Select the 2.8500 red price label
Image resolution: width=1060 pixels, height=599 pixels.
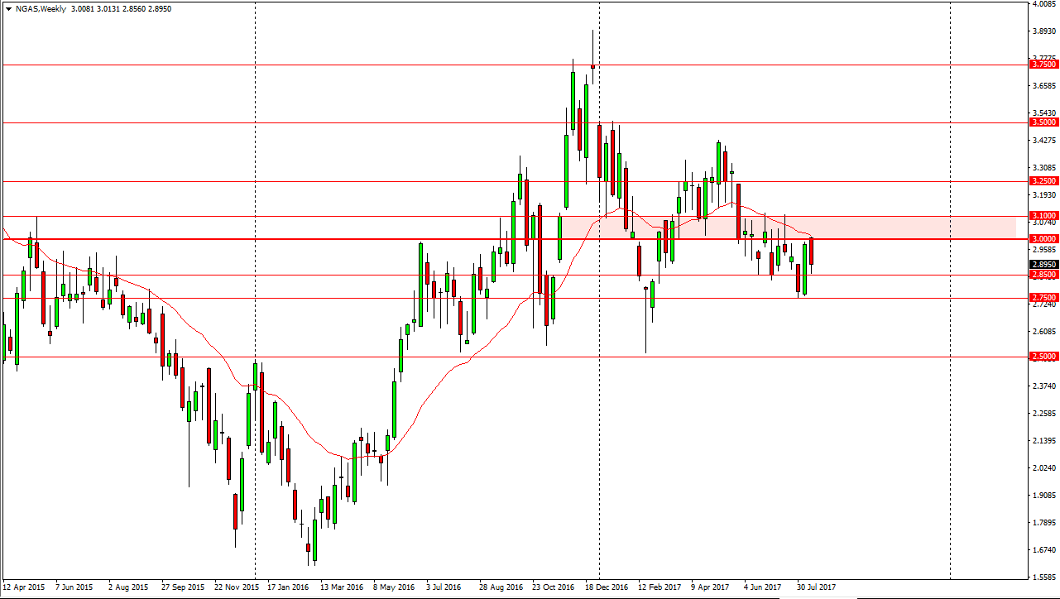(x=1042, y=275)
